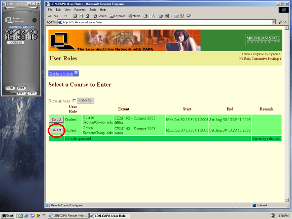Expand the Edit with Word dropdown arrow
The image size is (292, 219).
(x=171, y=16)
